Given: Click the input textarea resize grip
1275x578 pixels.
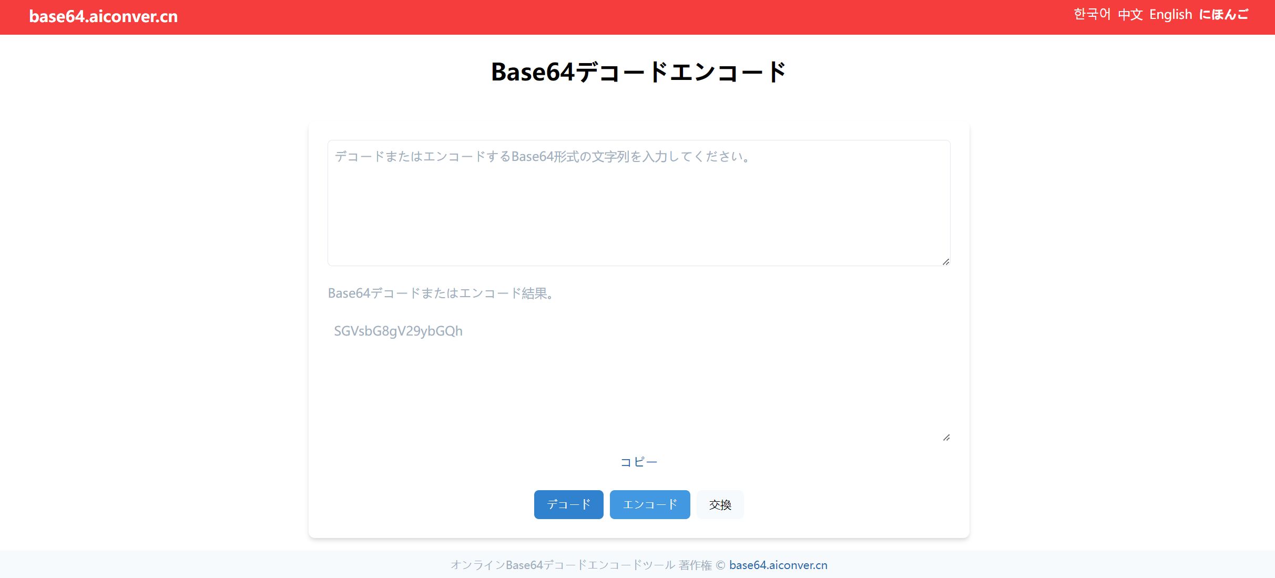Looking at the screenshot, I should tap(945, 261).
